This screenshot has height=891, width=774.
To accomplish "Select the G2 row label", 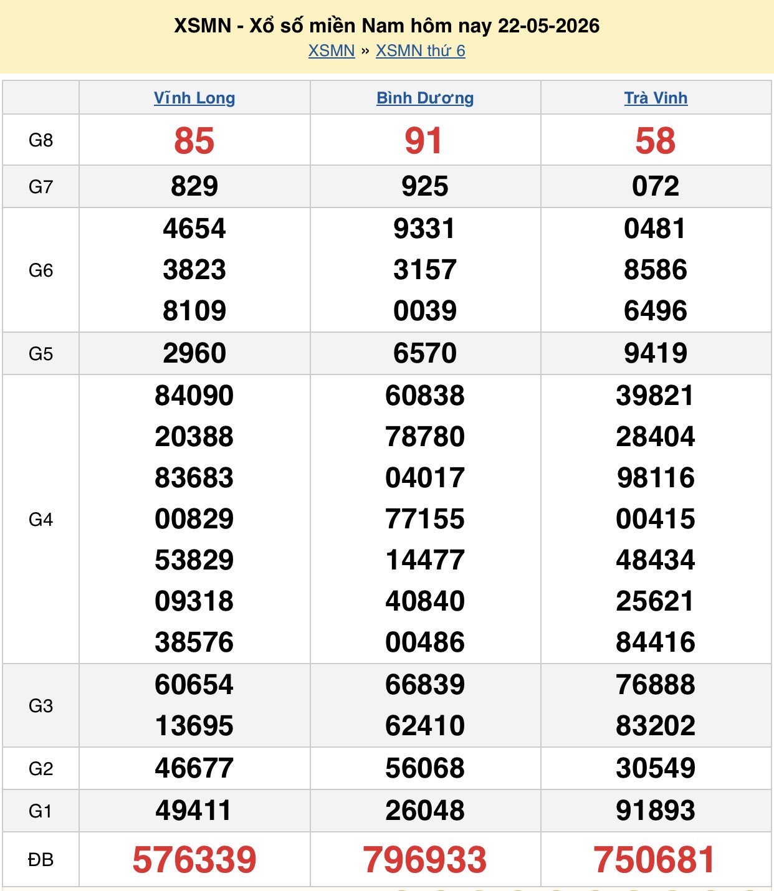I will point(41,768).
